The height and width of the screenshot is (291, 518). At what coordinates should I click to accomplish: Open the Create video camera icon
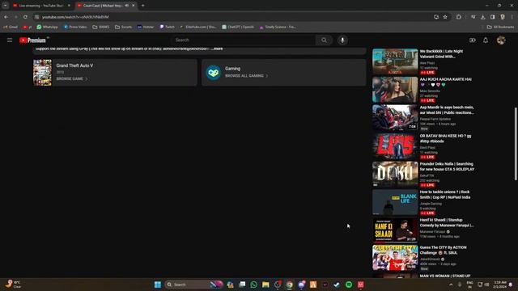click(473, 40)
